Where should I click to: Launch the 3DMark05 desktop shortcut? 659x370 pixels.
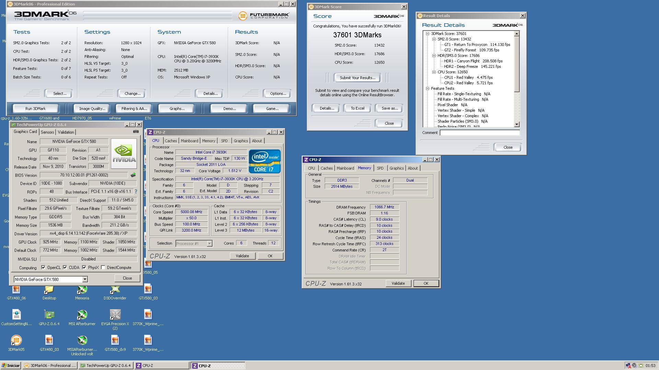point(16,344)
